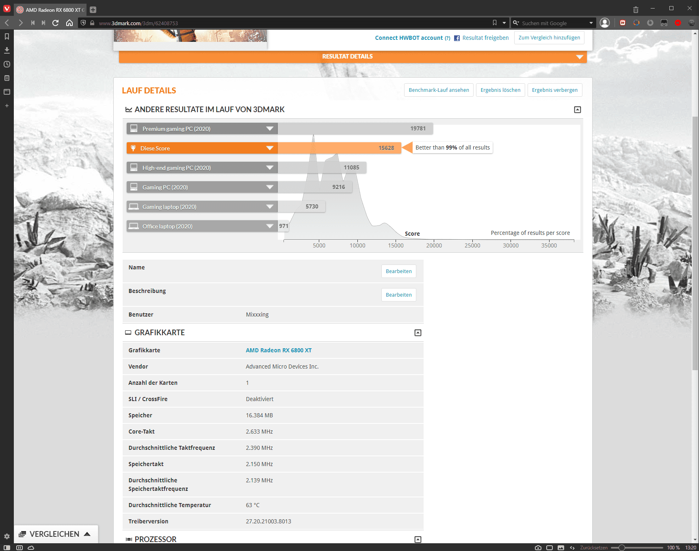Collapse the Prozessor section

click(418, 540)
